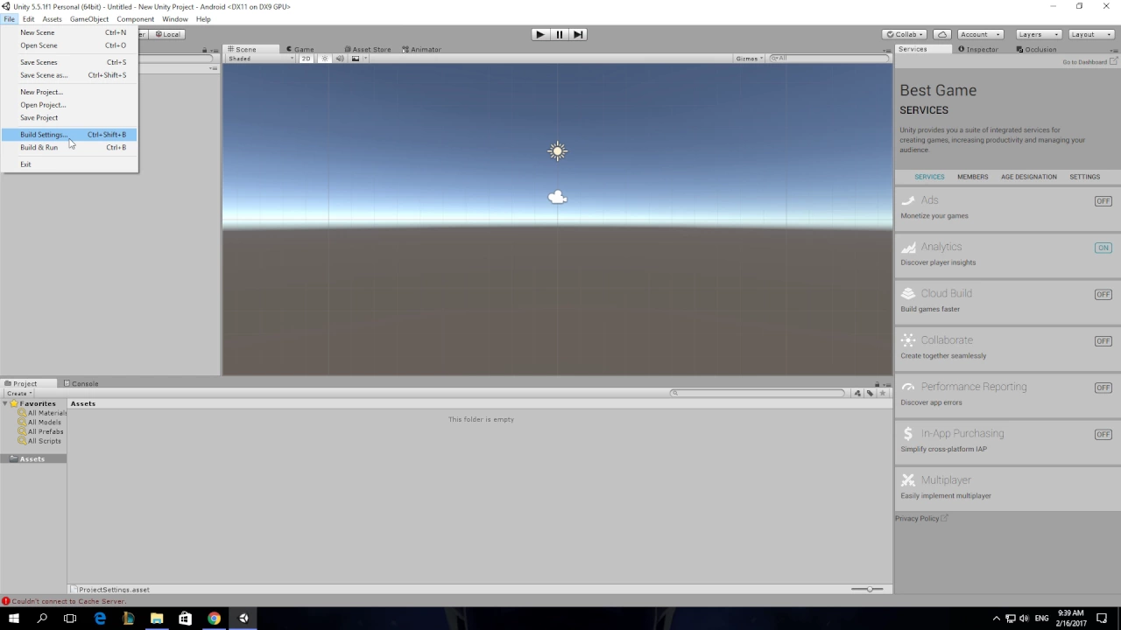Open the scene effects dropdown arrow
This screenshot has height=630, width=1121.
click(364, 59)
